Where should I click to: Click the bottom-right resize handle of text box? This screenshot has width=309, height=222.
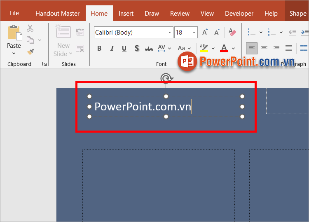(x=242, y=117)
